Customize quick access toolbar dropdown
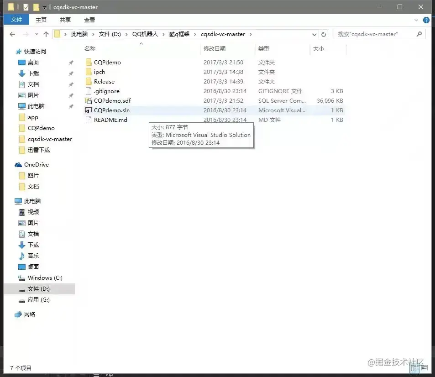The height and width of the screenshot is (377, 435). click(44, 7)
